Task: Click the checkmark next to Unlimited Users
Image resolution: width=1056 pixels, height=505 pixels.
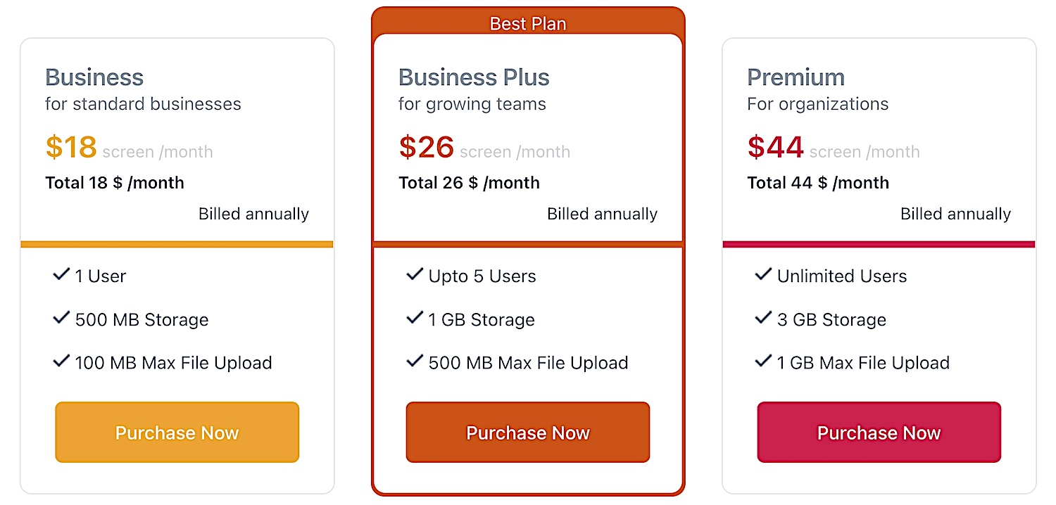Action: pyautogui.click(x=763, y=274)
